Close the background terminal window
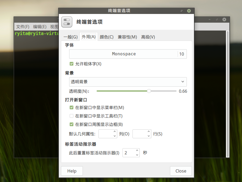242x182 pixels. coord(224,19)
